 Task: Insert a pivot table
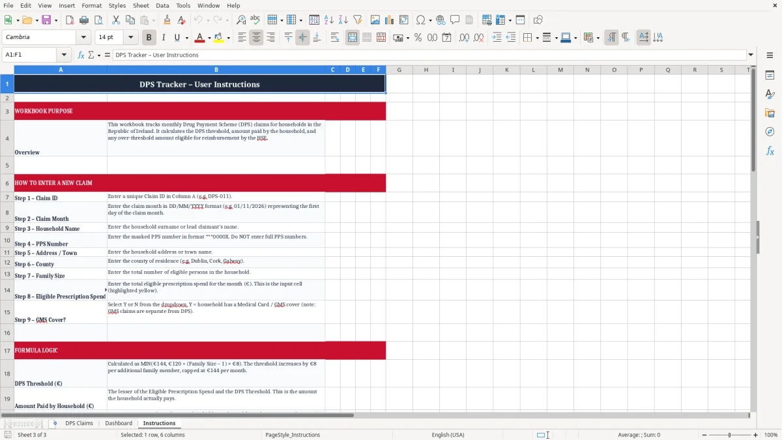pos(403,20)
